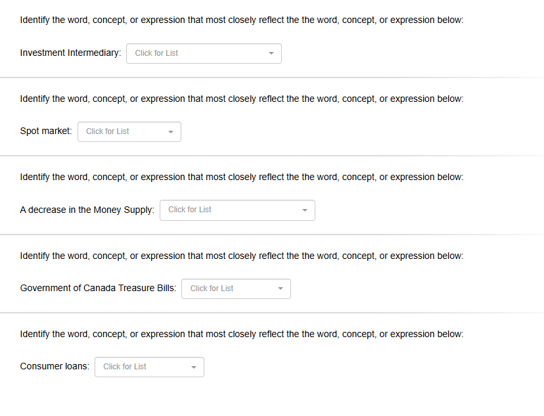Screen dimensions: 544x416
Task: Open the Spot market answer list
Action: pos(129,131)
